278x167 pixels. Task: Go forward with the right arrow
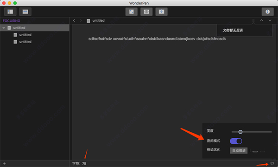pyautogui.click(x=81, y=20)
